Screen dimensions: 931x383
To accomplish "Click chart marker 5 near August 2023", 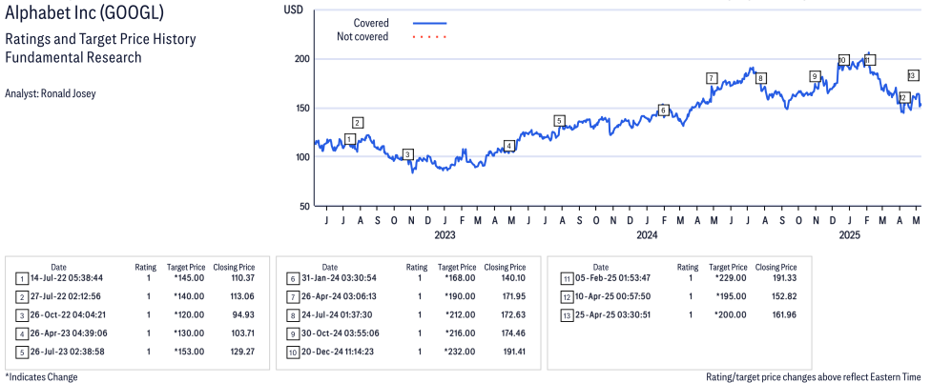I will (559, 120).
